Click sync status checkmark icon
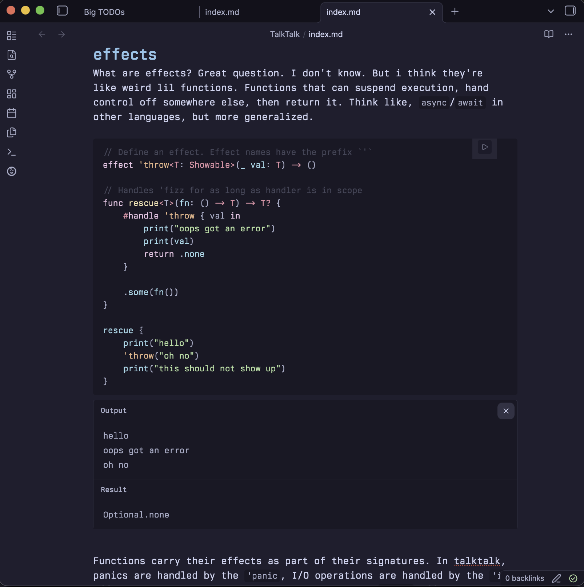Viewport: 584px width, 587px height. click(573, 578)
